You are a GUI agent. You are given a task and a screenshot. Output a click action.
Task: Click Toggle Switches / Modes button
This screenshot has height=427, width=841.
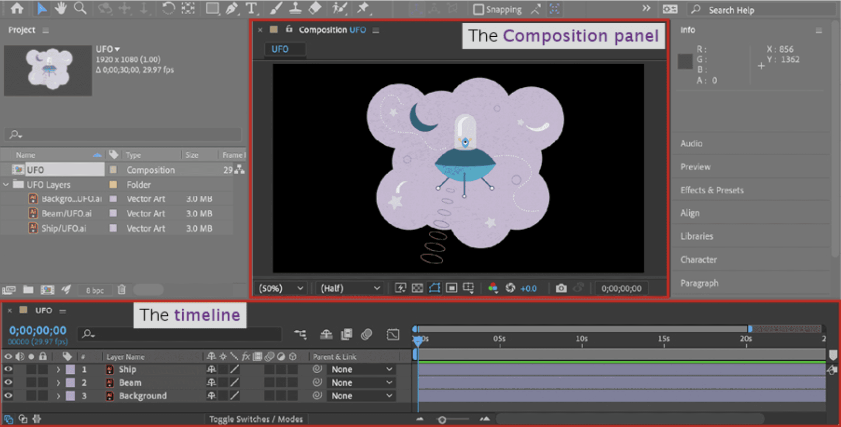256,419
